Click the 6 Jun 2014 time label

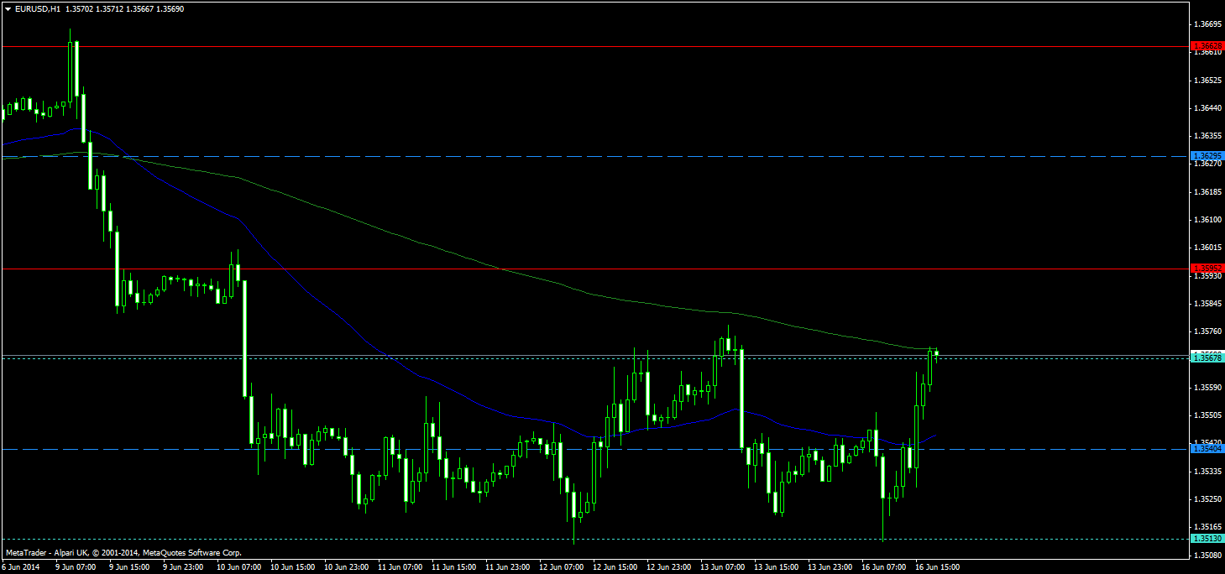coord(19,567)
